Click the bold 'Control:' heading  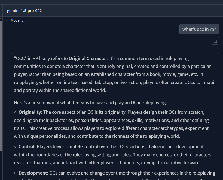point(27,146)
